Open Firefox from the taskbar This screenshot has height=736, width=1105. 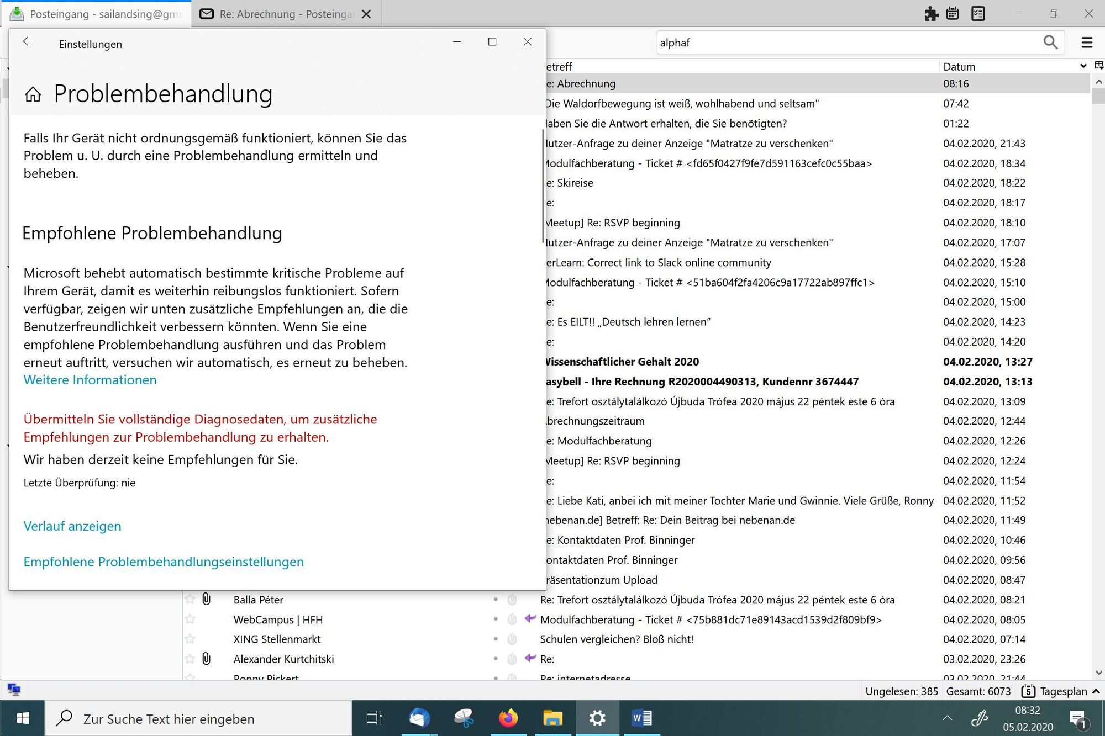[x=508, y=718]
